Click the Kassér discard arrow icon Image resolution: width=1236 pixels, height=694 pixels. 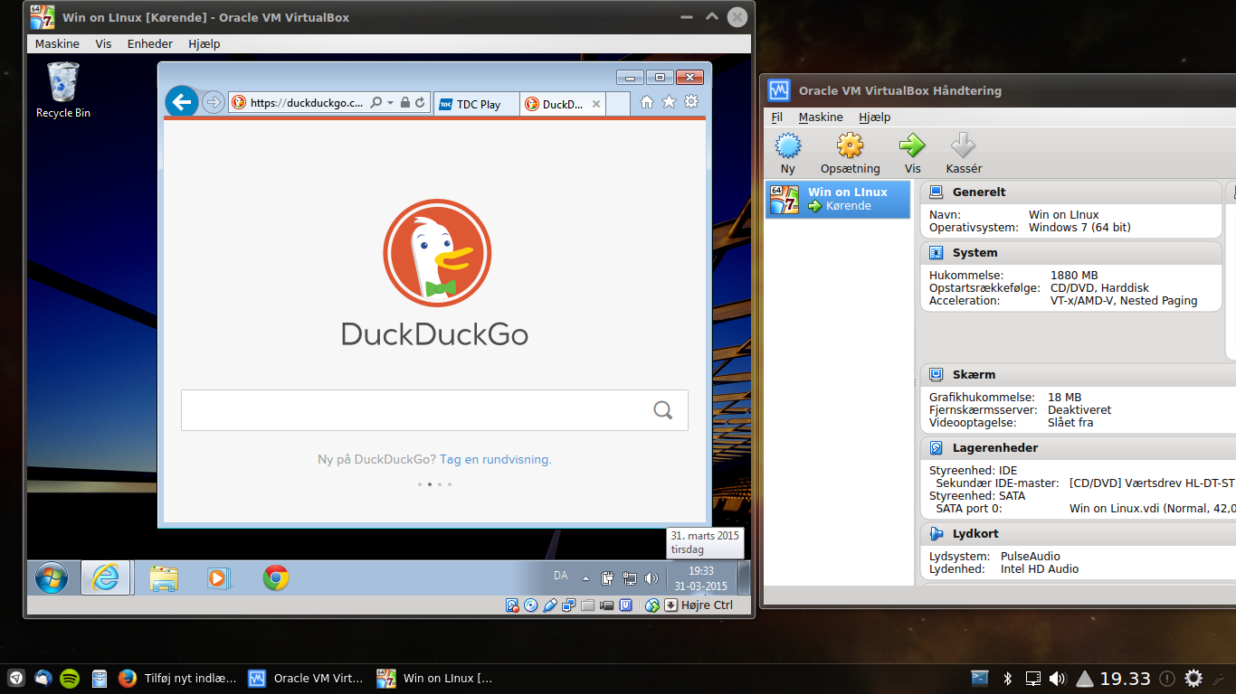pos(963,145)
